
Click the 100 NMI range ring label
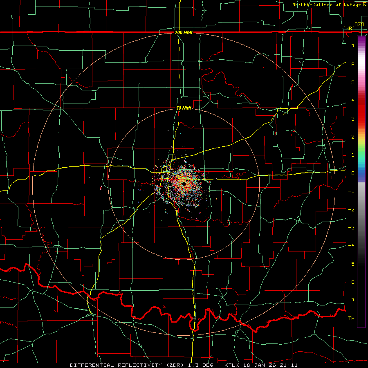184,32
